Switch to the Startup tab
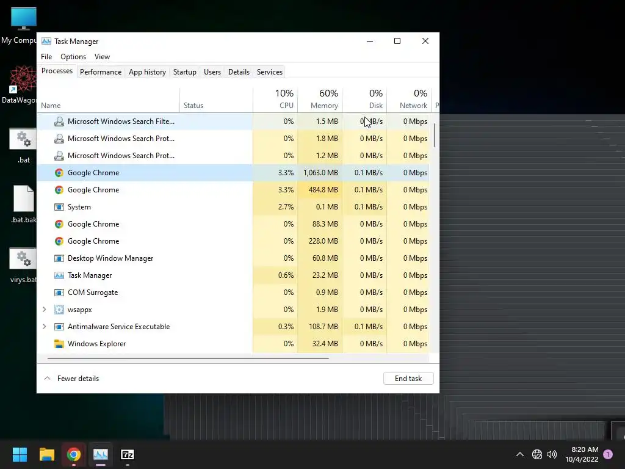 [184, 72]
